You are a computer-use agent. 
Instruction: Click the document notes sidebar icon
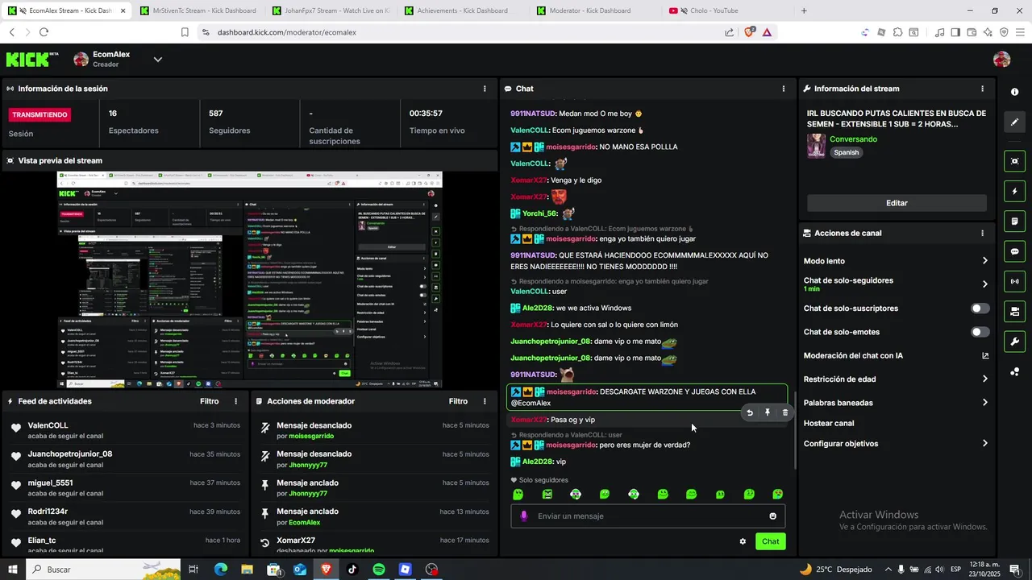point(1014,222)
